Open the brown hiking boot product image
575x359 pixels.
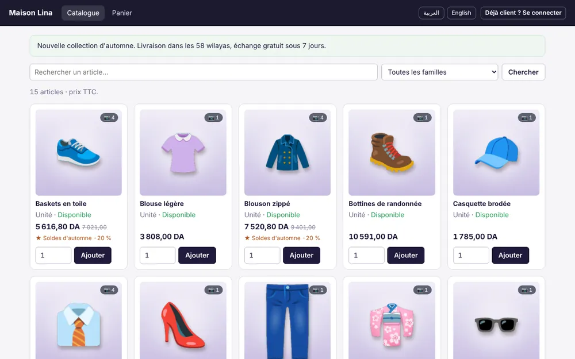(392, 152)
